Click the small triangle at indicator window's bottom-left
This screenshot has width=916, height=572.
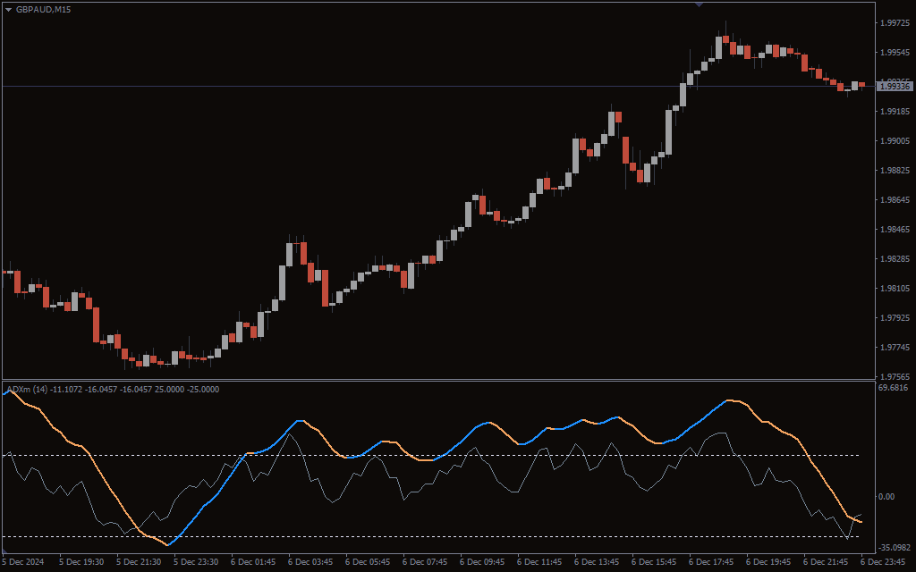tap(5, 553)
